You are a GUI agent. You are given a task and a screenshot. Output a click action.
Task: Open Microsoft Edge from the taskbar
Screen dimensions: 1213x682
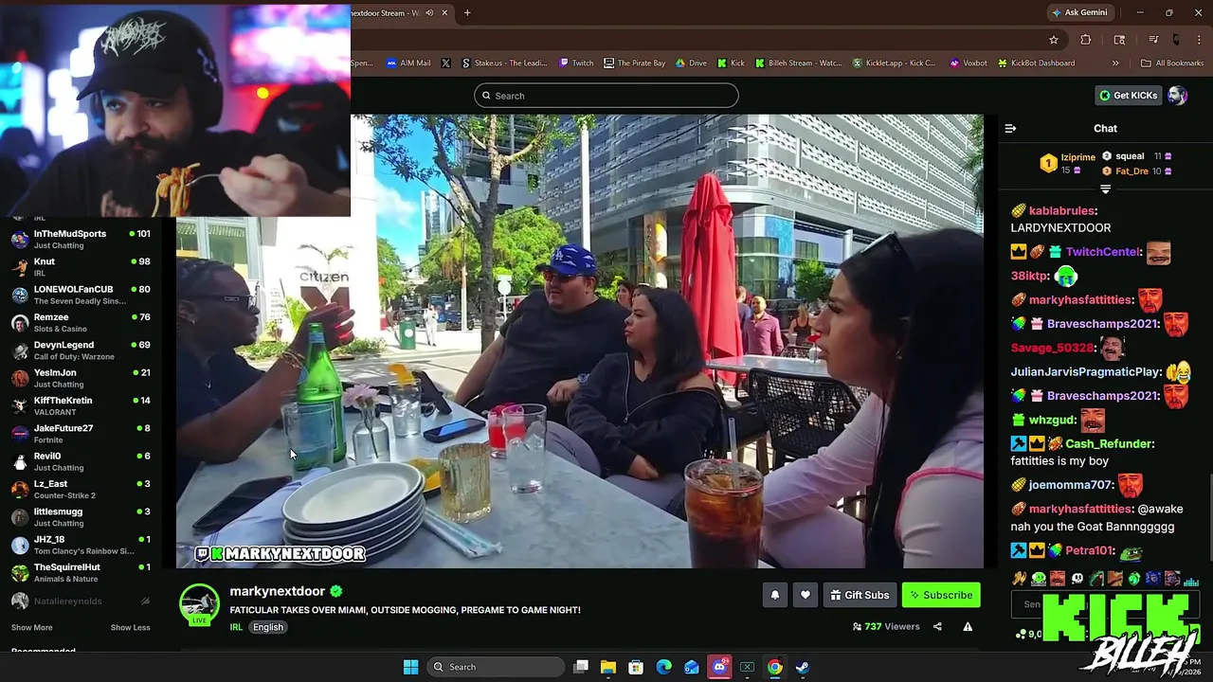pos(663,667)
